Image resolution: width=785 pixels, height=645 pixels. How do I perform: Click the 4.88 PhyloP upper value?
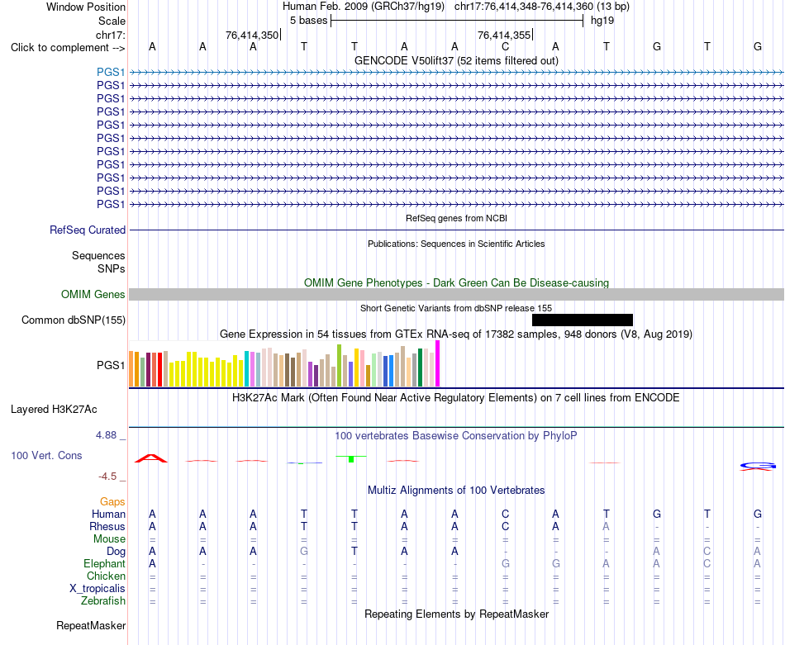(x=106, y=435)
